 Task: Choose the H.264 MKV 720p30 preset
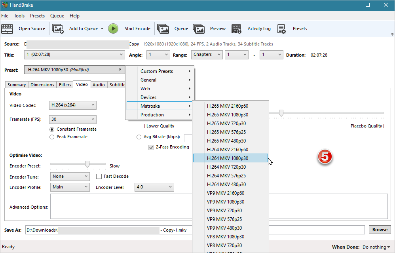(230, 167)
